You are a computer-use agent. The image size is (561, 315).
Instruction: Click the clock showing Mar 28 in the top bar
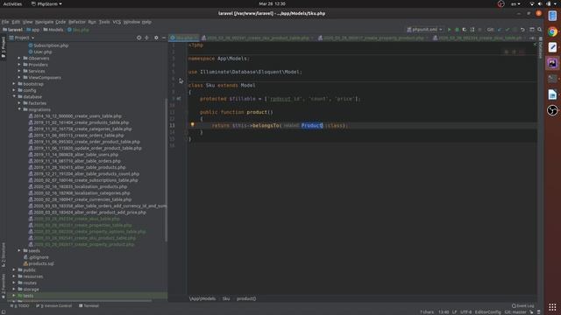coord(273,3)
